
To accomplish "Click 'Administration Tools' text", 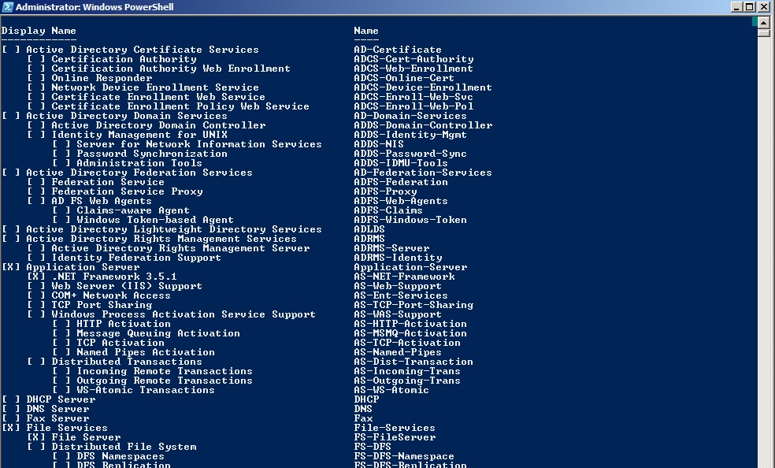I will (139, 163).
